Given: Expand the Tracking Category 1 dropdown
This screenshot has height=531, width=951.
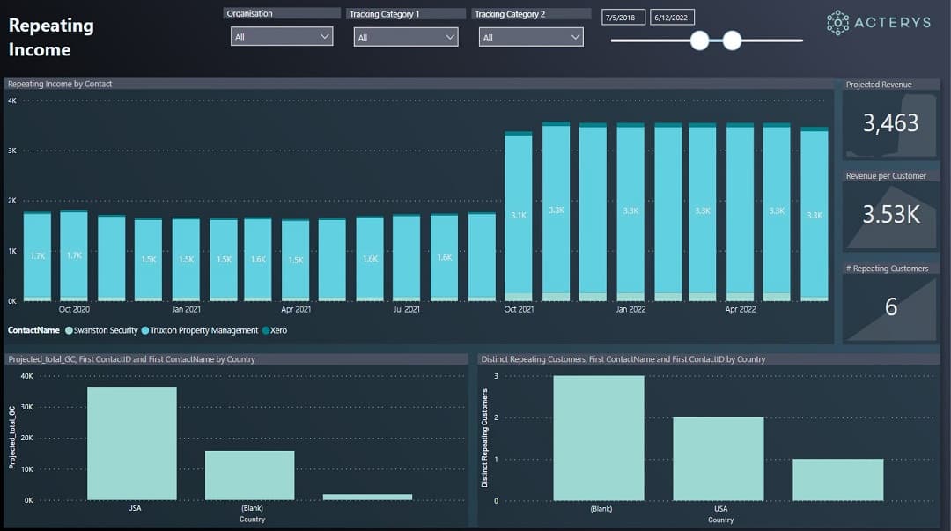Looking at the screenshot, I should coord(405,37).
